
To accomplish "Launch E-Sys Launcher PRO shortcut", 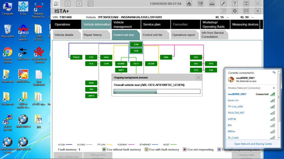I will 23,33.
